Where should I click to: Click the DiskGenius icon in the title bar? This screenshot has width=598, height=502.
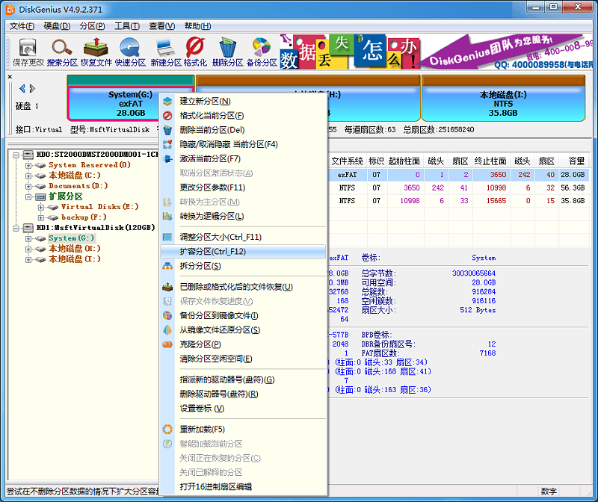[10, 8]
